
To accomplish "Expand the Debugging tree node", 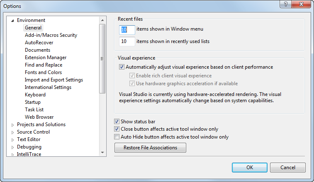I will (12, 147).
